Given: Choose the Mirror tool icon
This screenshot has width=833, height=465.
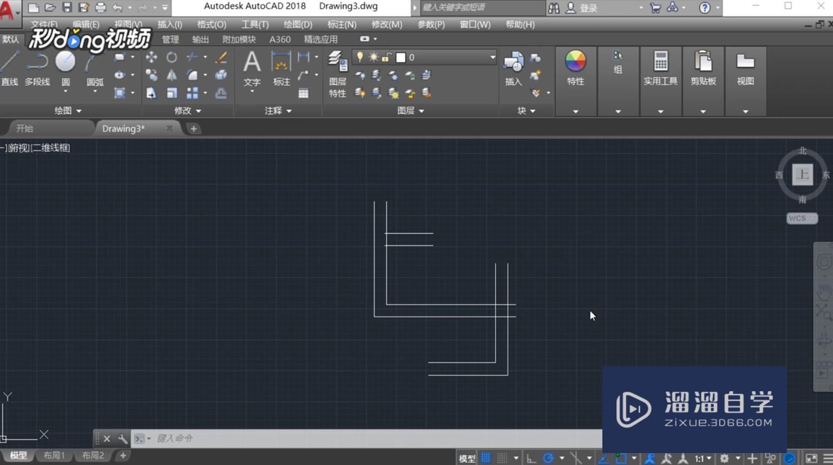Looking at the screenshot, I should pos(171,75).
